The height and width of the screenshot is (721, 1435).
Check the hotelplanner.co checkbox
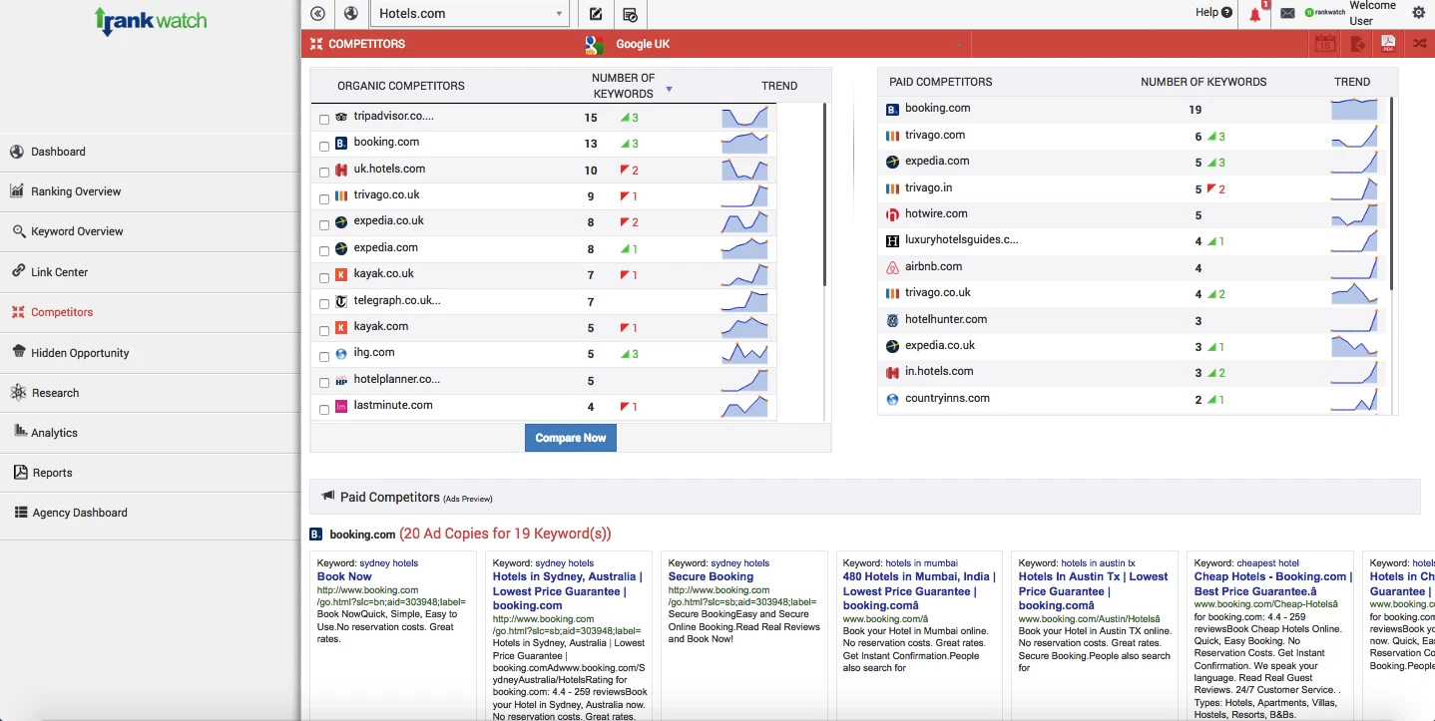coord(324,383)
